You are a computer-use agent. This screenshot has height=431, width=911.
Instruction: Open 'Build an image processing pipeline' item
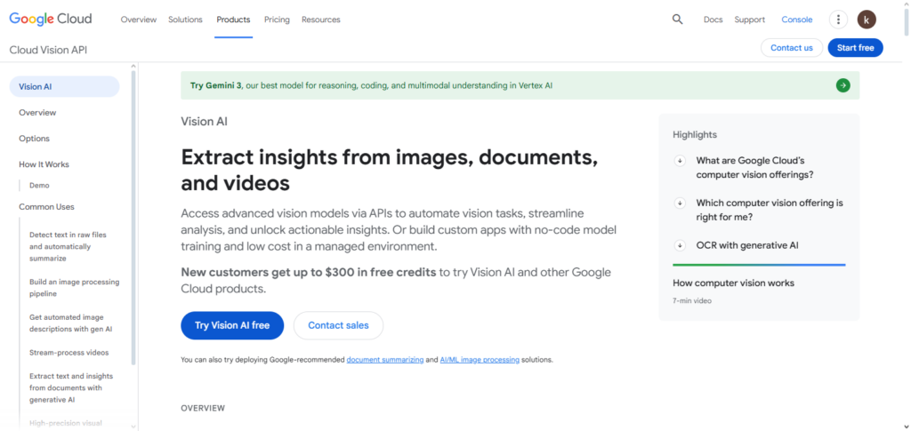tap(75, 288)
